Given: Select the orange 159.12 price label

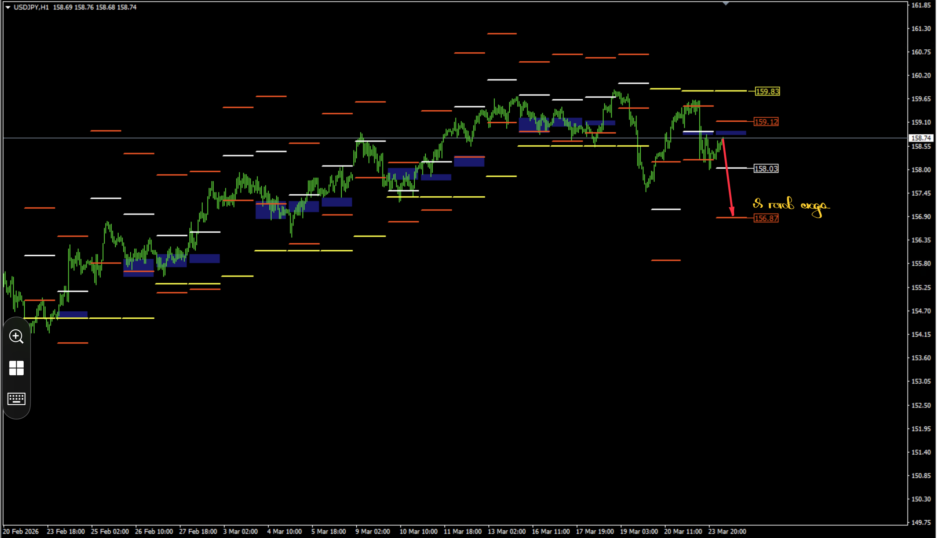Looking at the screenshot, I should coord(766,122).
